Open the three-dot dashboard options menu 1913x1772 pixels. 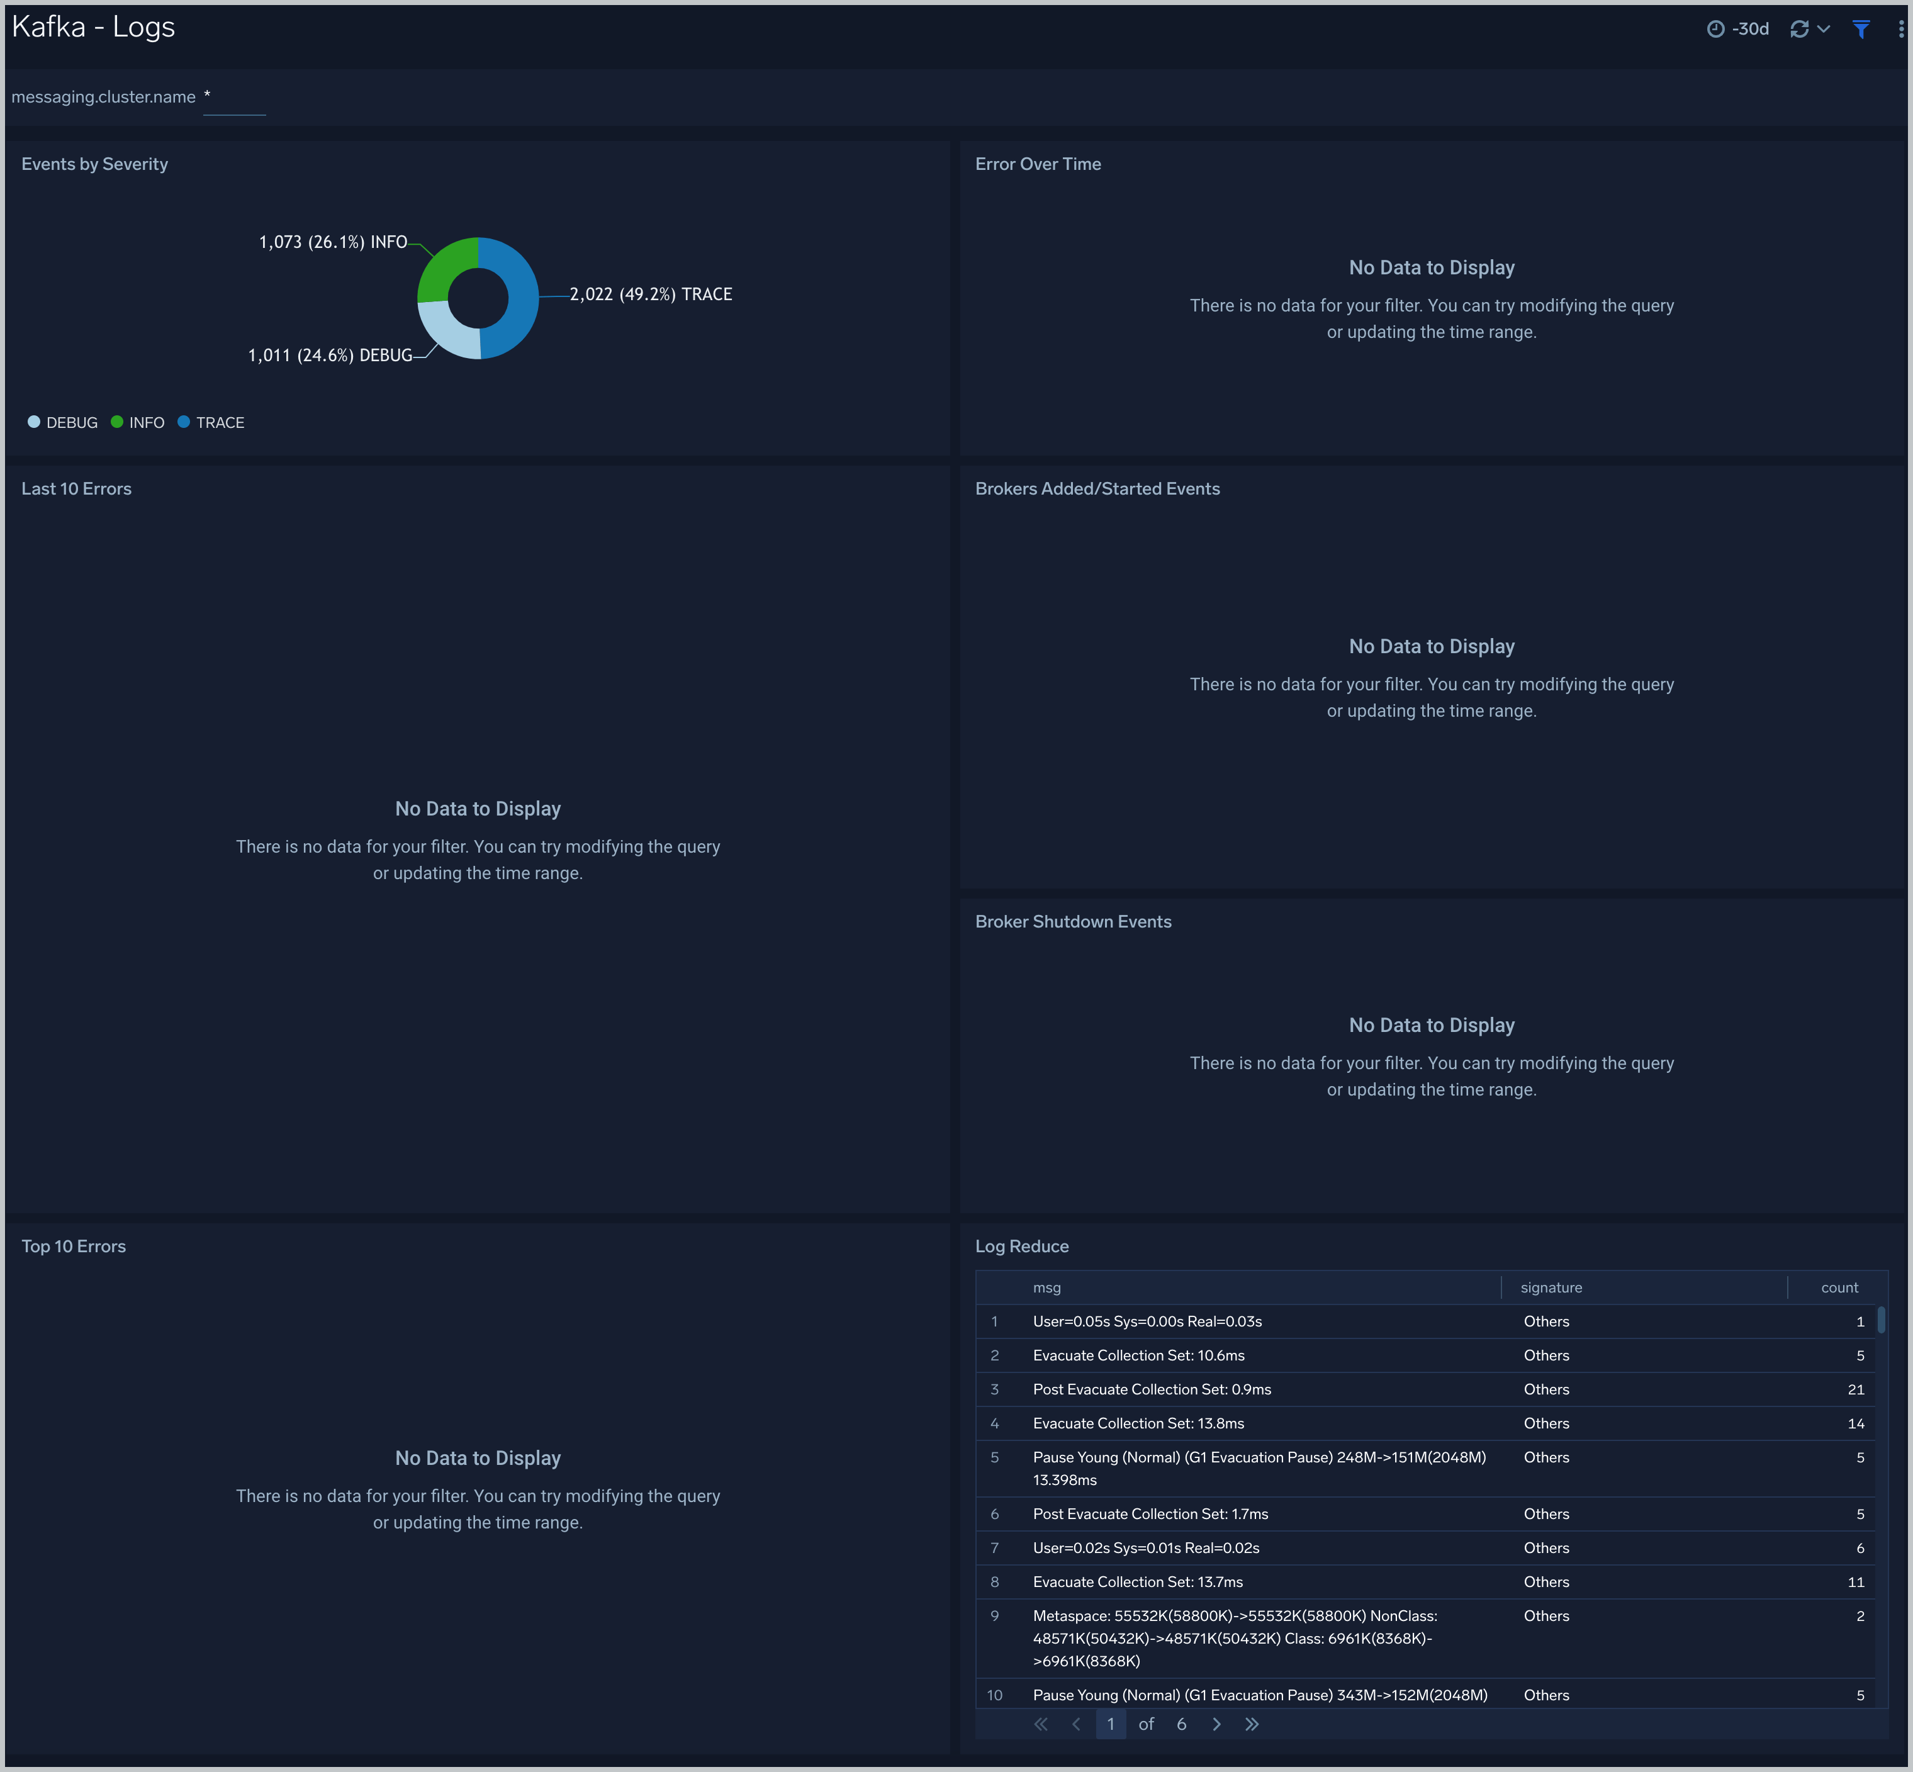pos(1902,29)
